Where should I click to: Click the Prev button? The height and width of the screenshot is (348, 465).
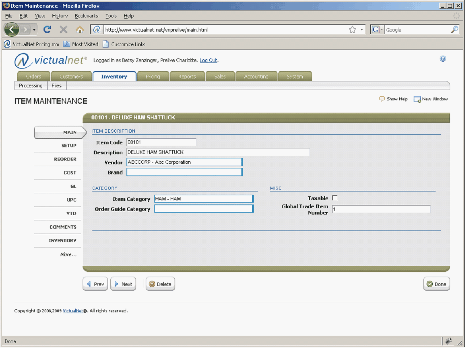[95, 284]
